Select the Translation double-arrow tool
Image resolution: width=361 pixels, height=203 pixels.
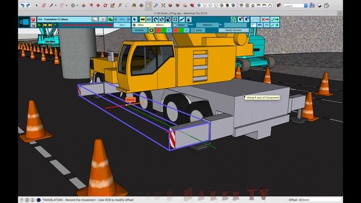click(x=143, y=20)
